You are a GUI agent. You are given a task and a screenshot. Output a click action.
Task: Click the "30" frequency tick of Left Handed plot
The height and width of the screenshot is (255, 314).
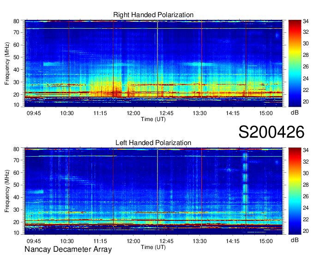(16, 210)
